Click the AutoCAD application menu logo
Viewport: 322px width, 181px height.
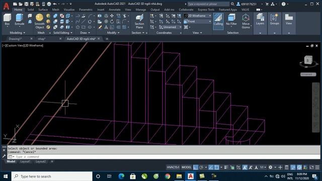6,6
